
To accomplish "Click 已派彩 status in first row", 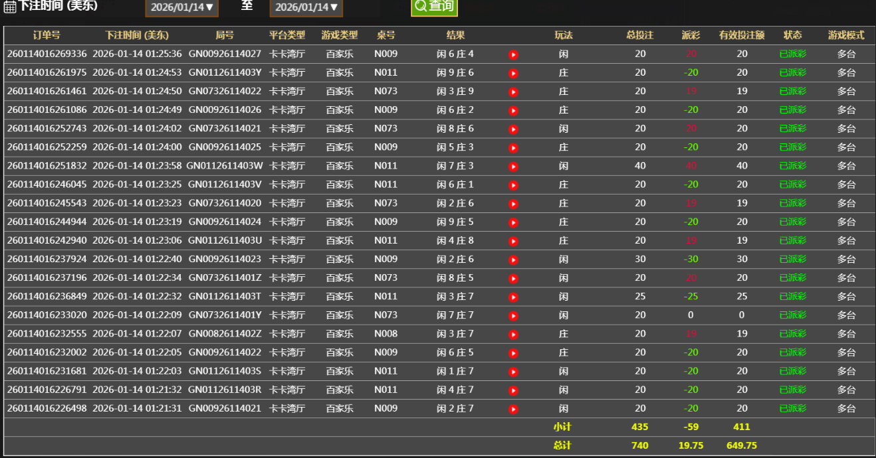I will (x=792, y=54).
